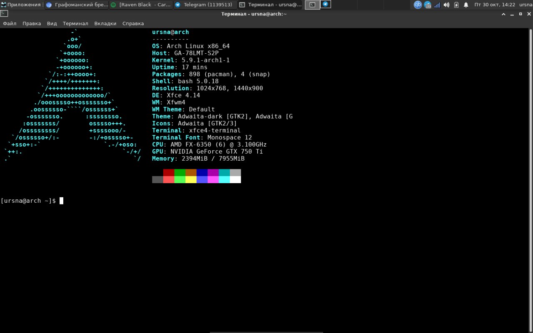
Task: Open the Telegram tray icon with badge
Action: (428, 5)
